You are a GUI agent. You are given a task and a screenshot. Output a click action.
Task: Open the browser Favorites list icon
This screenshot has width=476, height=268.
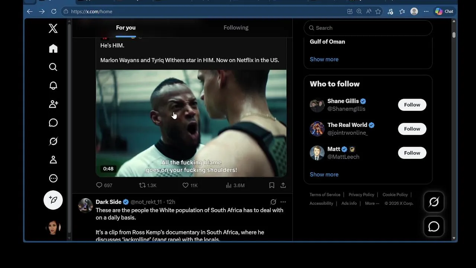tap(402, 12)
